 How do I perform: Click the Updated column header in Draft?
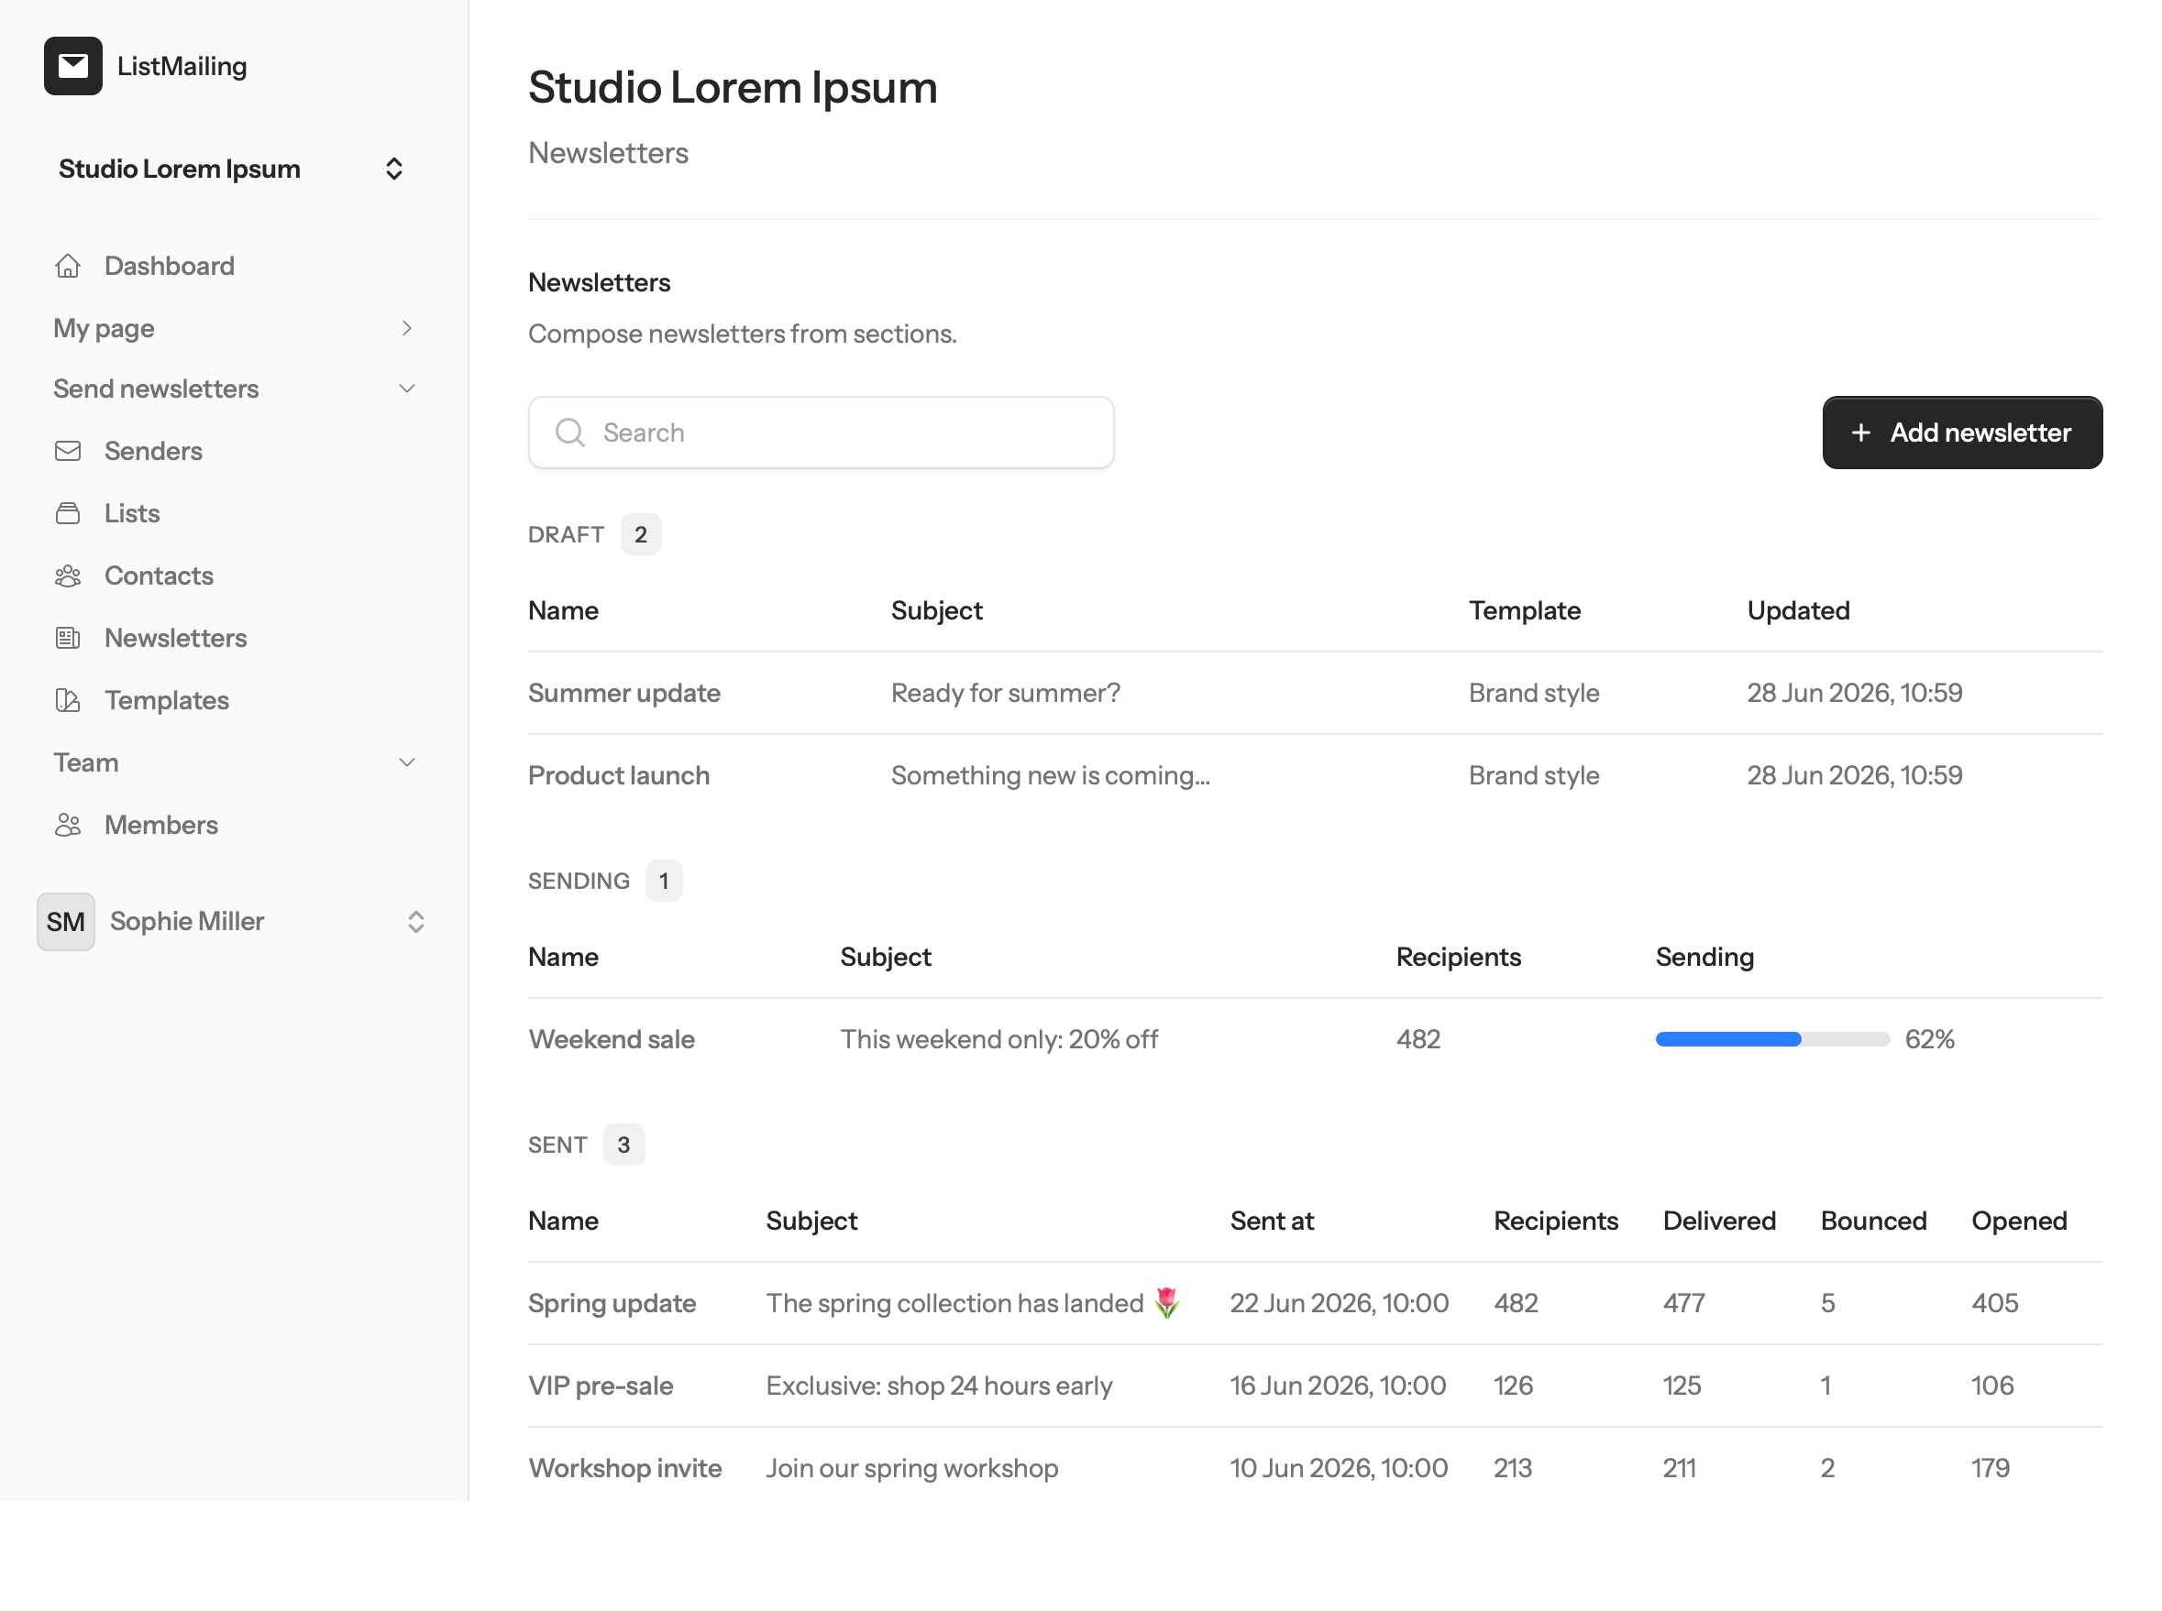coord(1797,611)
